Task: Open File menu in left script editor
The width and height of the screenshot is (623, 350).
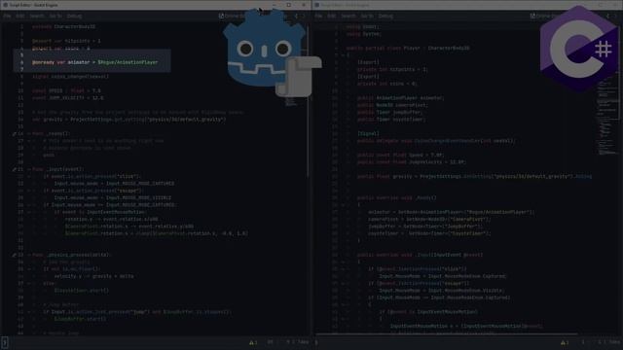Action: click(x=7, y=17)
